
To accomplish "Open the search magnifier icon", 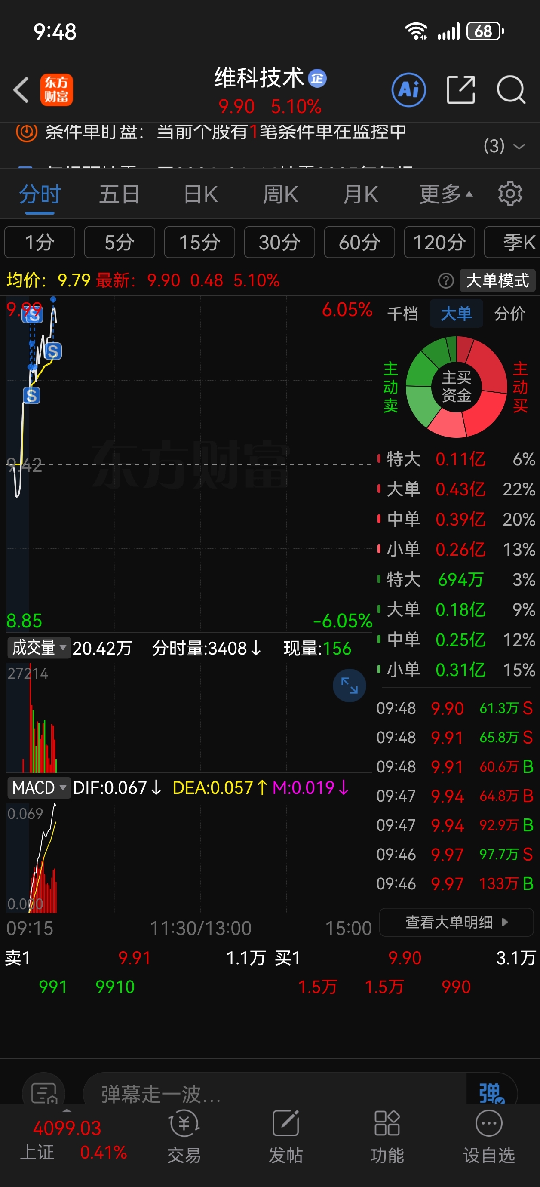I will pos(511,90).
